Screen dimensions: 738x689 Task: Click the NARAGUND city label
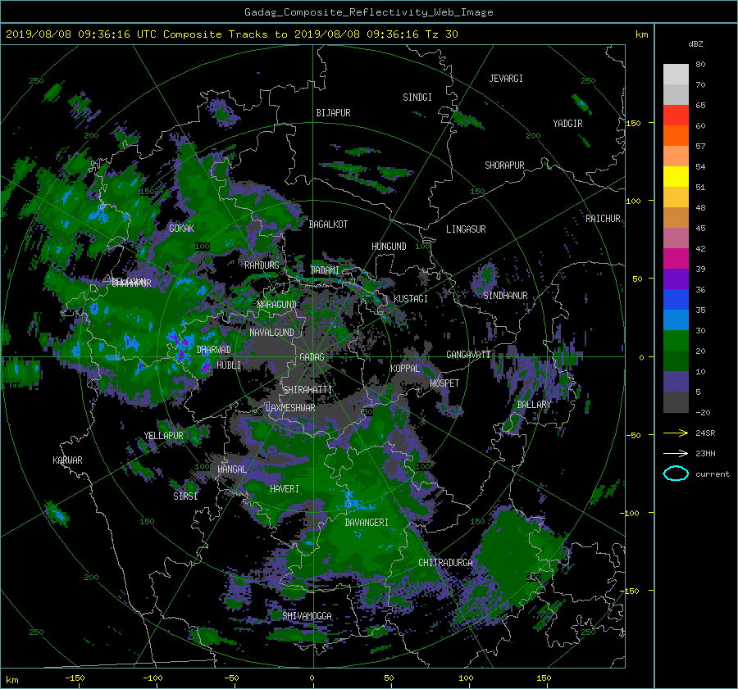click(x=277, y=305)
